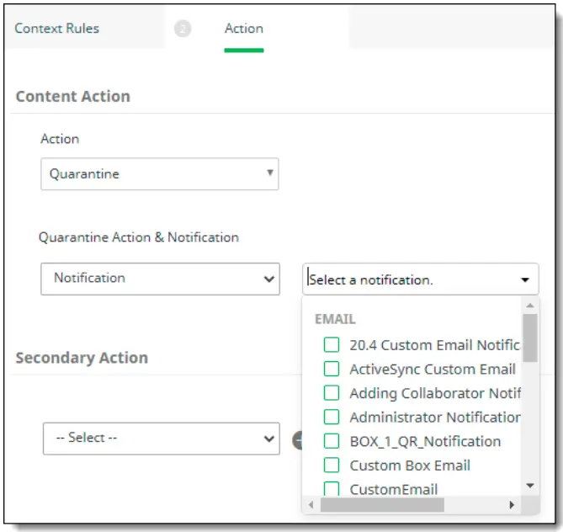
Task: Check Custom Box Email checkbox
Action: point(331,465)
